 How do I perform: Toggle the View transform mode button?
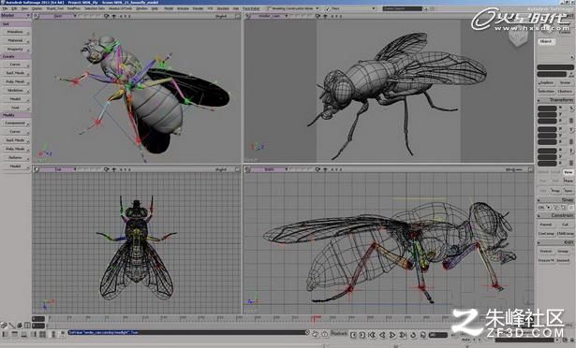click(x=568, y=172)
